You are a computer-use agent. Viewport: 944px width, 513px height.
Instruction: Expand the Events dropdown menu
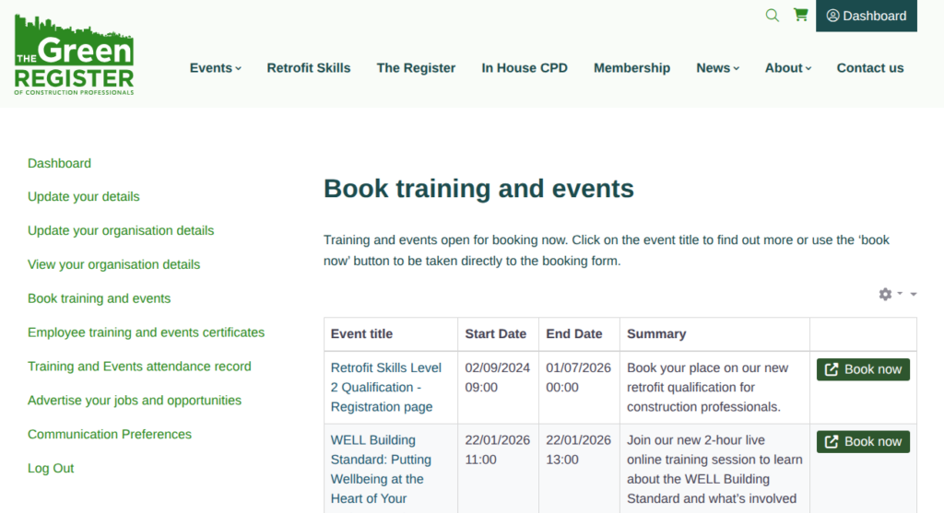215,68
